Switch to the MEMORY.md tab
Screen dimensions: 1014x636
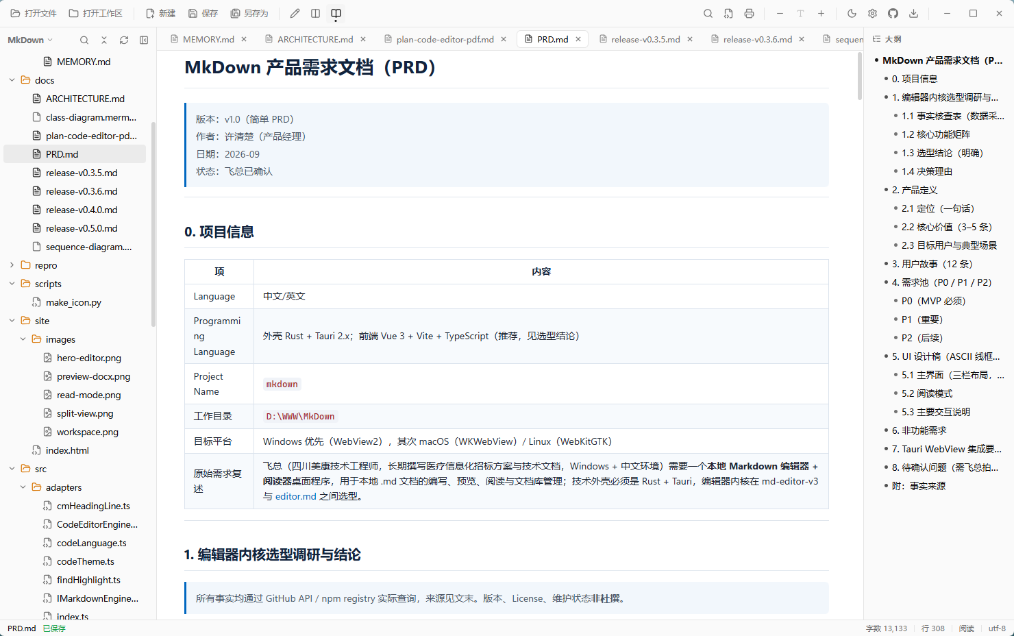(208, 39)
